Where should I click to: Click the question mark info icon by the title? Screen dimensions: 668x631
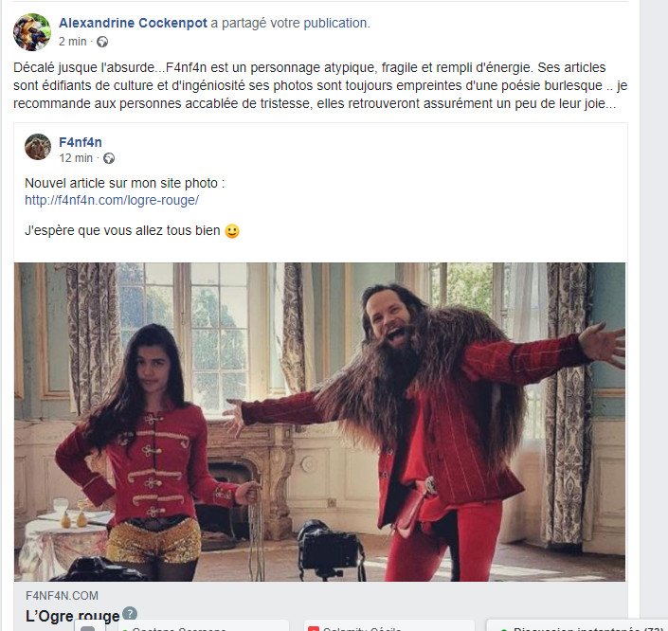(x=130, y=614)
